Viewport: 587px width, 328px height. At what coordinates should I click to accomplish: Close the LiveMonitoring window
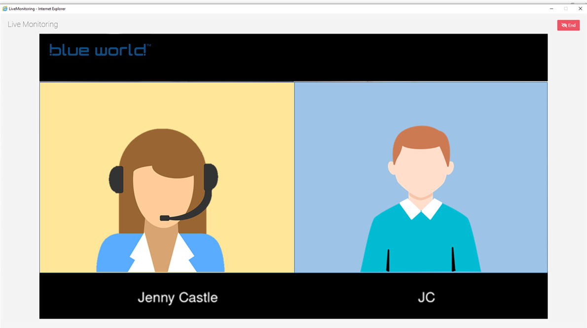click(580, 8)
